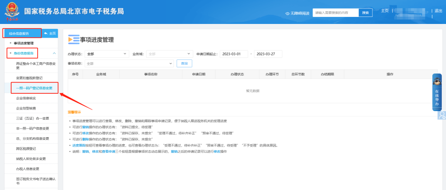Image resolution: width=446 pixels, height=190 pixels.
Task: Open 企业信息核实
Action: tap(26, 98)
